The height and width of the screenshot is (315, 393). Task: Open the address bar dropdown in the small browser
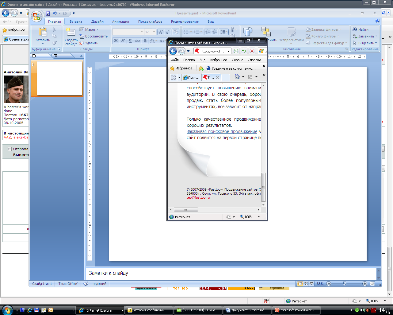pyautogui.click(x=229, y=51)
